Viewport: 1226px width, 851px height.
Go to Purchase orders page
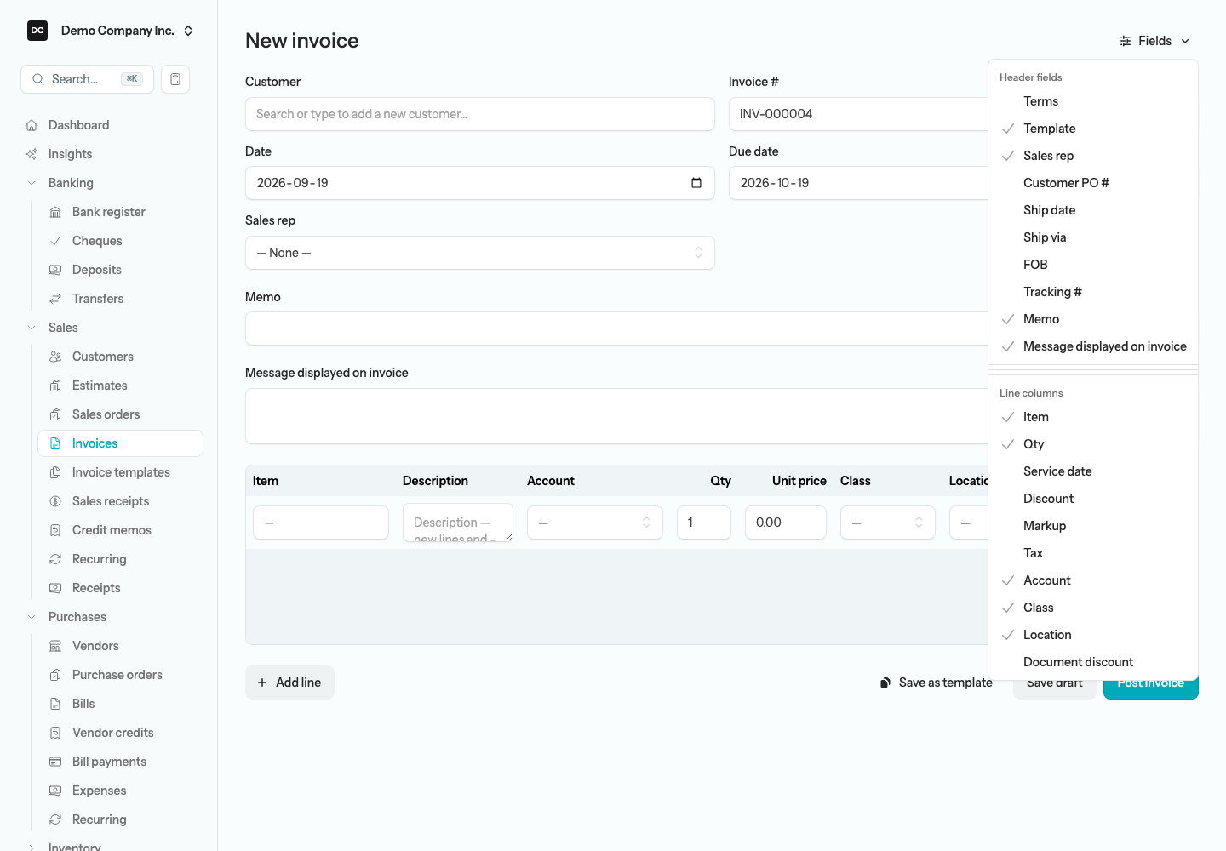[x=120, y=675]
